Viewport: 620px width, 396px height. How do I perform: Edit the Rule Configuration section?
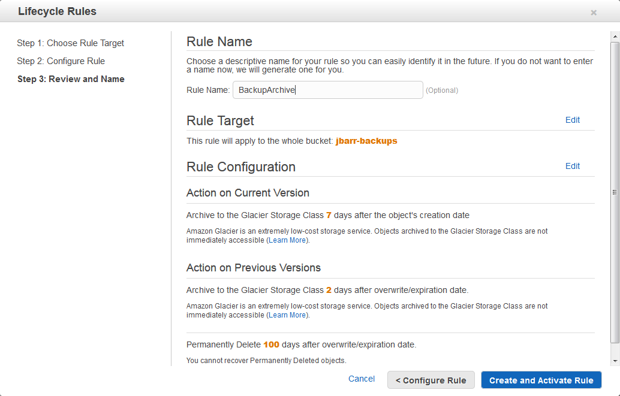coord(572,166)
